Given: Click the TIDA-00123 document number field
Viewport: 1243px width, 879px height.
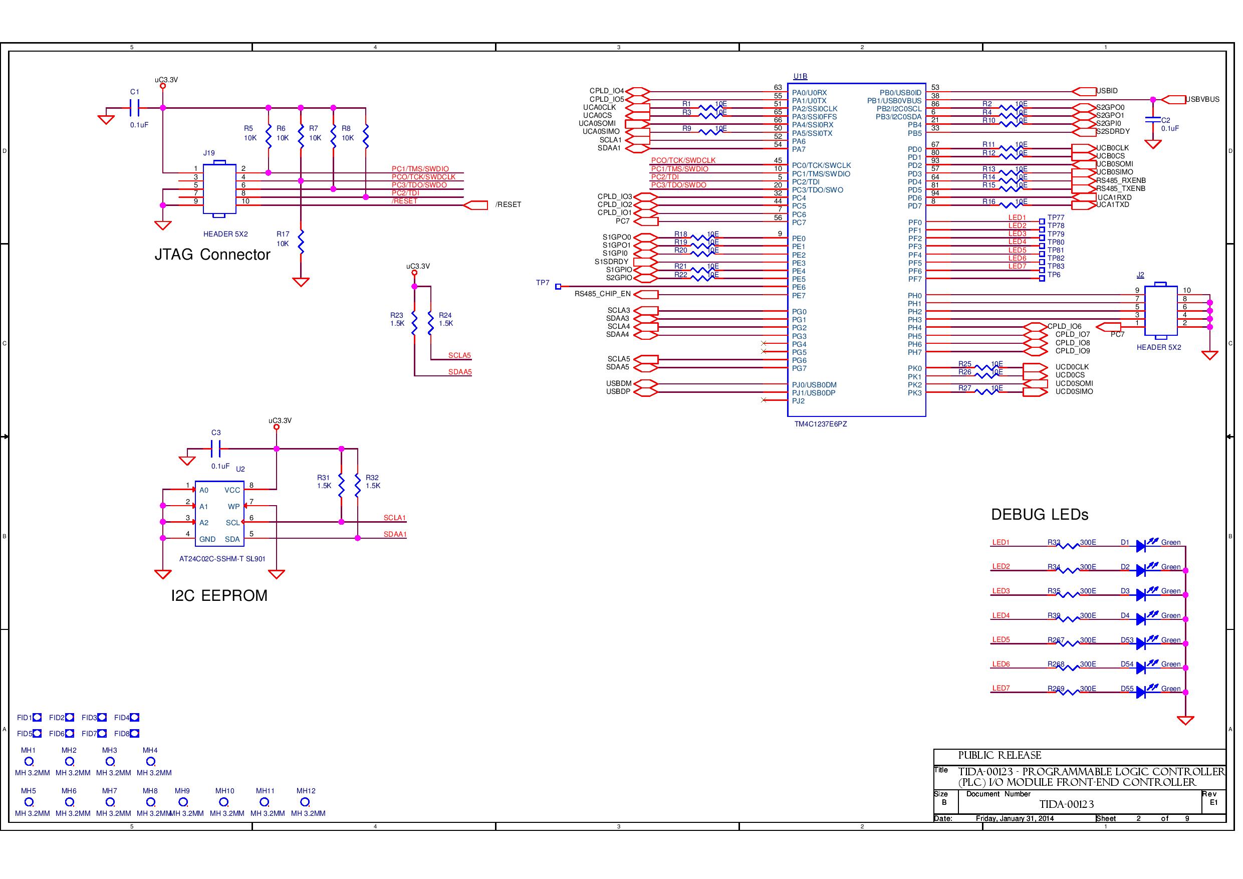Looking at the screenshot, I should [1067, 804].
